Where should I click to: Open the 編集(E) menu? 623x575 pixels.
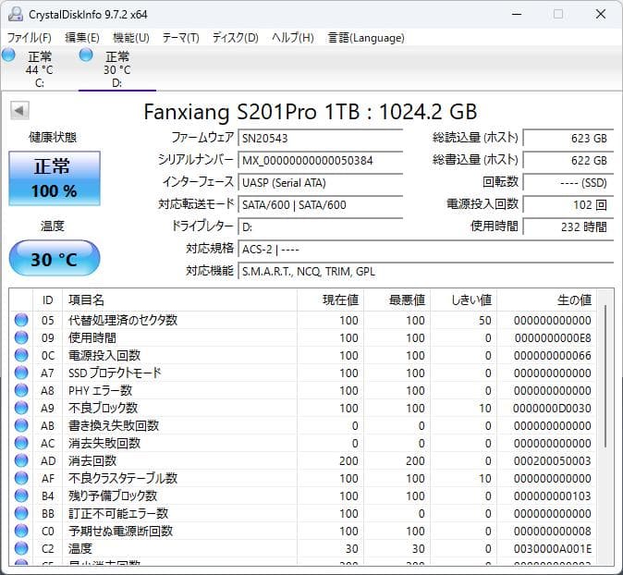coord(82,38)
